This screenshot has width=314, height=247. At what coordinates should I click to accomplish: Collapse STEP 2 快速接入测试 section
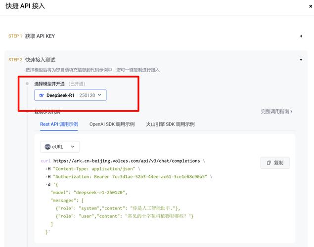[301, 60]
